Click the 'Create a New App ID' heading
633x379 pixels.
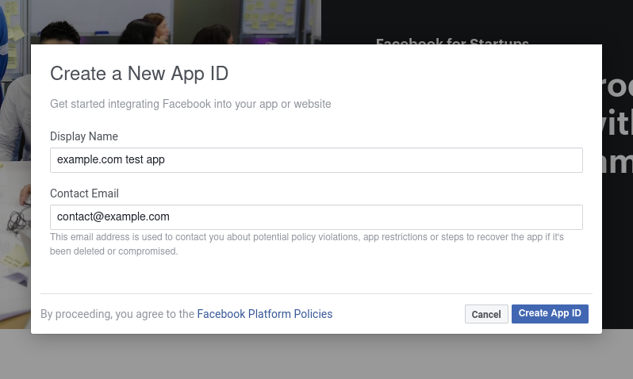click(139, 74)
